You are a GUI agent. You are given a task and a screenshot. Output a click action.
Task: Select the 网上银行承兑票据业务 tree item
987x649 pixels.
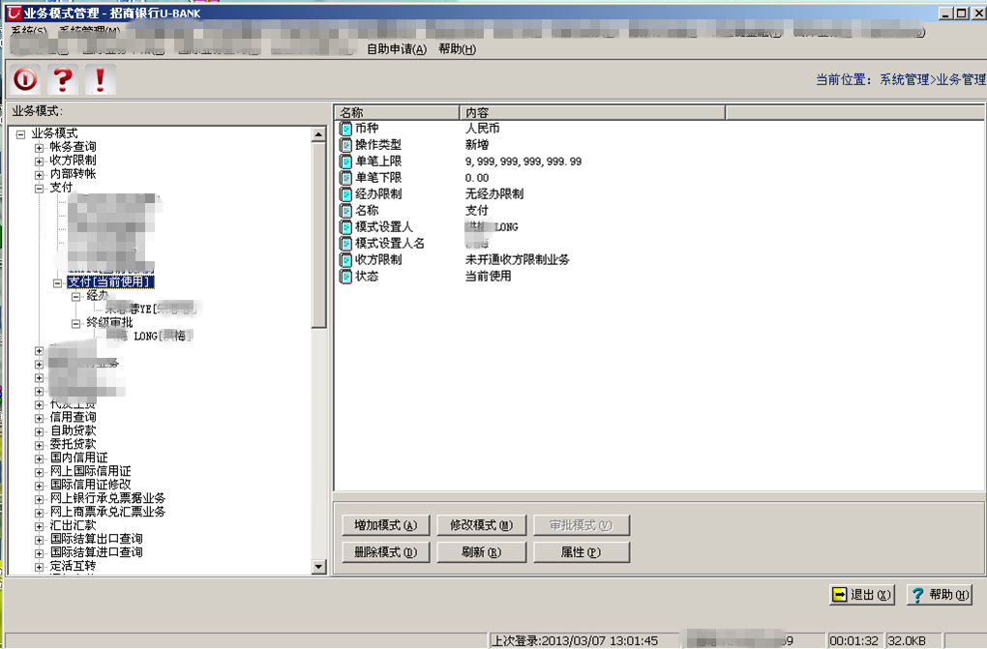pyautogui.click(x=107, y=498)
